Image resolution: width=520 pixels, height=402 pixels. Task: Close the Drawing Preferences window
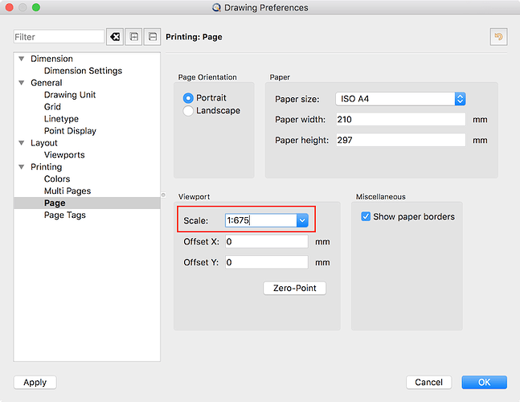click(x=10, y=7)
